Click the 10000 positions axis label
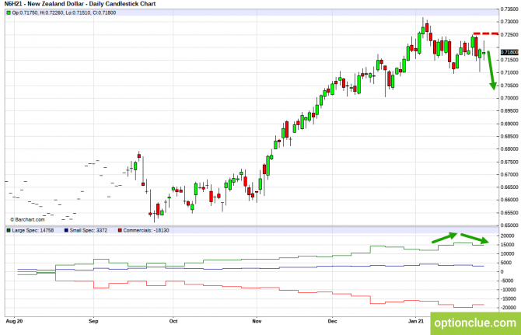Screen dimensions: 521x335 507,253
